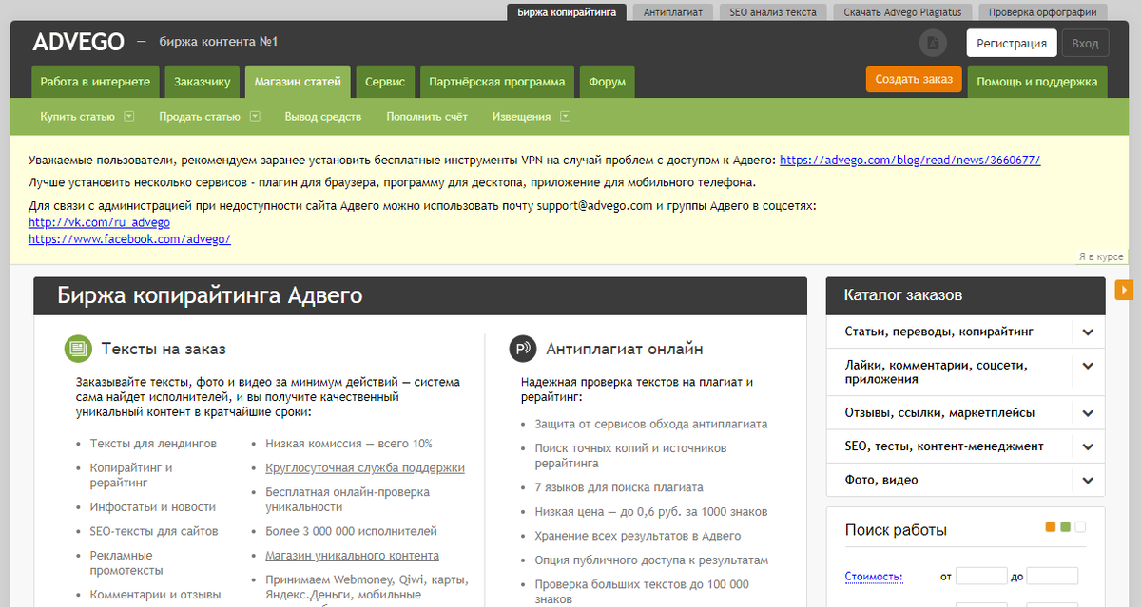
Task: Switch to Биржа копирайтинга top tab
Action: (567, 12)
